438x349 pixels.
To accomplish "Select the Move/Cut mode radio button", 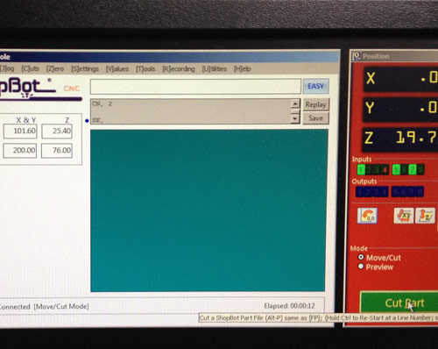I will (x=361, y=257).
